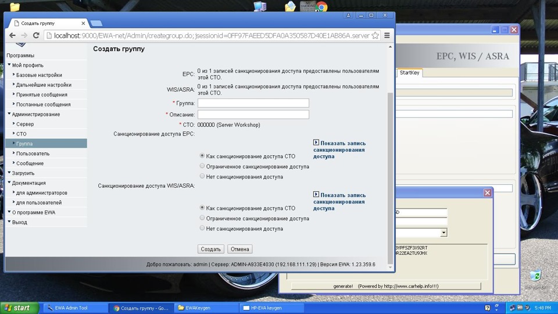The width and height of the screenshot is (558, 314).
Task: Select the highlighted Группа sidebar item
Action: tap(46, 144)
